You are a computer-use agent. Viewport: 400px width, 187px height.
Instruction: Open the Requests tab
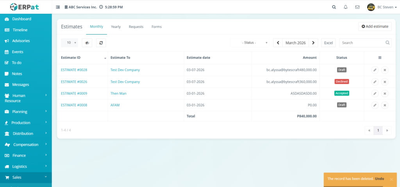(136, 27)
